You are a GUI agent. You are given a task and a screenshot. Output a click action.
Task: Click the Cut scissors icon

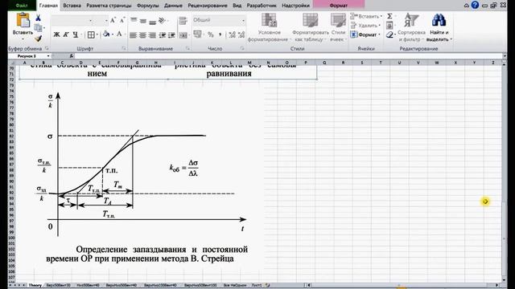coord(38,18)
